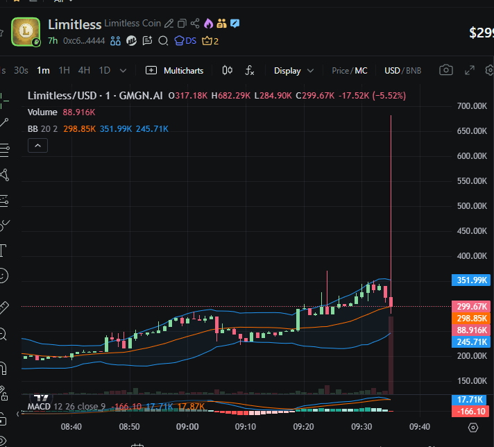Viewport: 494px width, 447px height.
Task: Toggle chart to MC mode
Action: click(x=361, y=71)
